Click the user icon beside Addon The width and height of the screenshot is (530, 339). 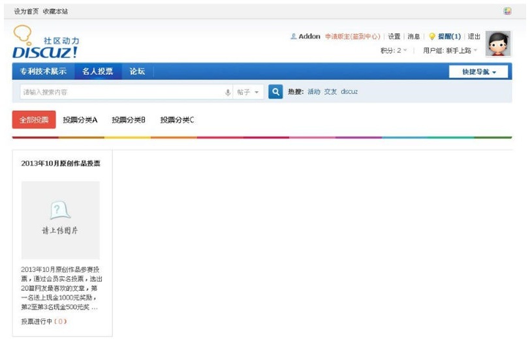pos(294,36)
